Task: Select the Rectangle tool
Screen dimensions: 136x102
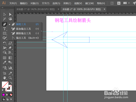Action: 5,33
